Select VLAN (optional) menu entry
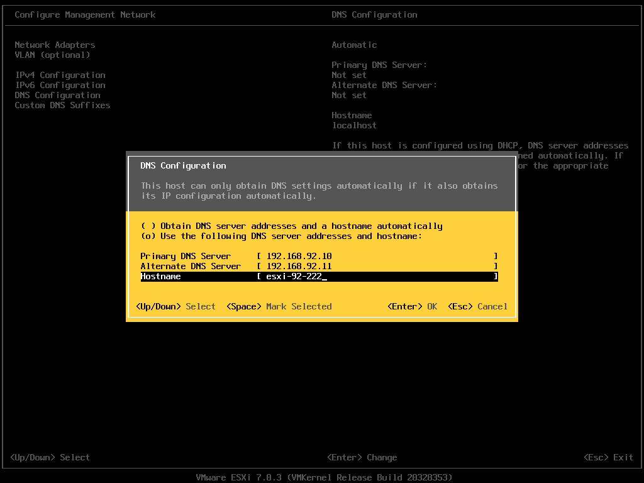 tap(52, 55)
